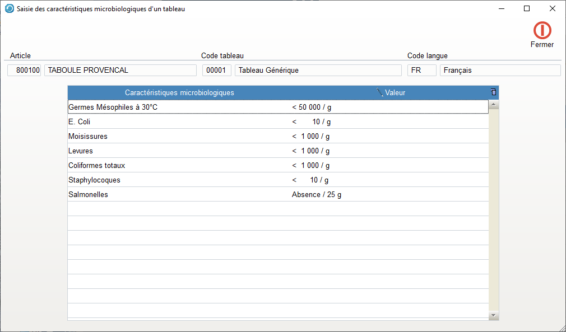Click the TABOULE PROVENCAL article name field
566x332 pixels.
120,70
